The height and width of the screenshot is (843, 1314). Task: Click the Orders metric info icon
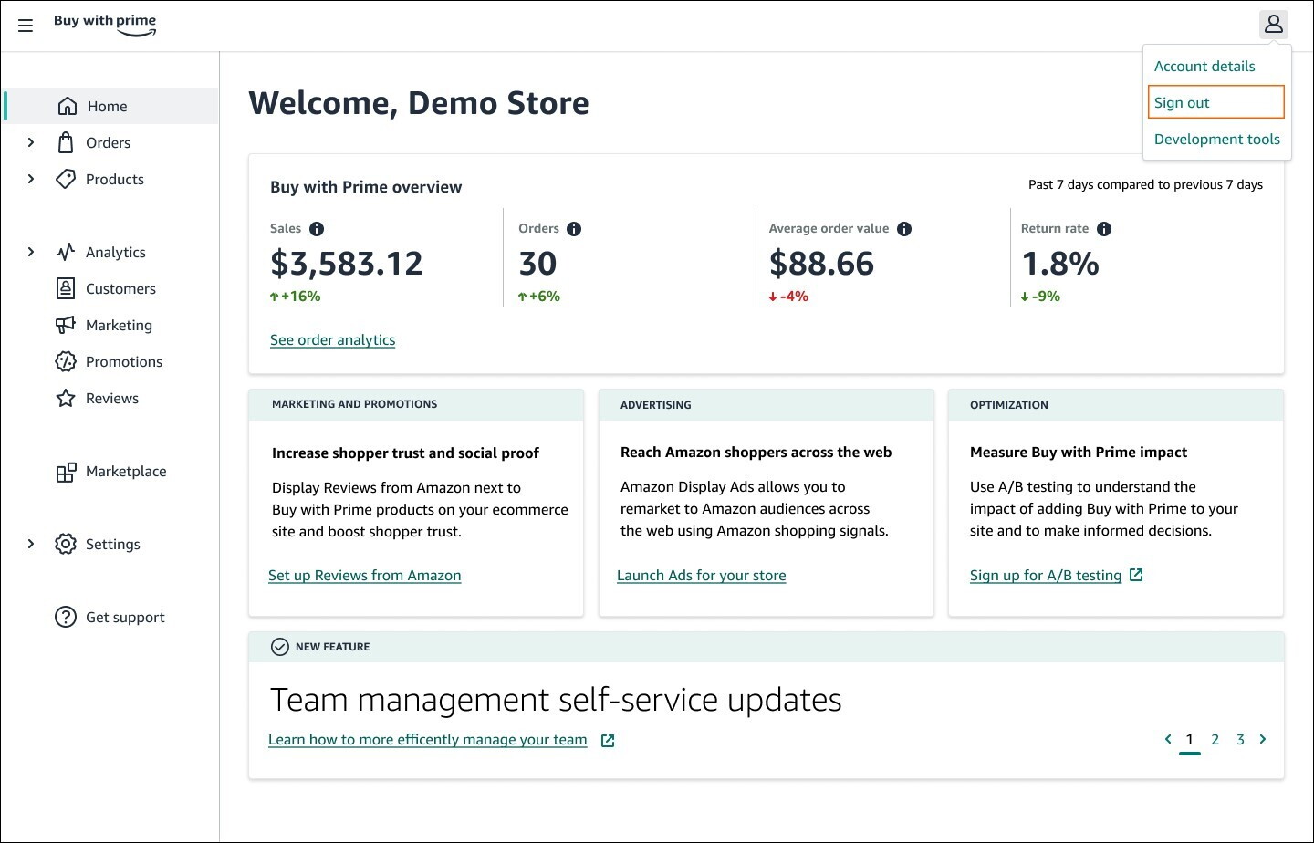(574, 229)
